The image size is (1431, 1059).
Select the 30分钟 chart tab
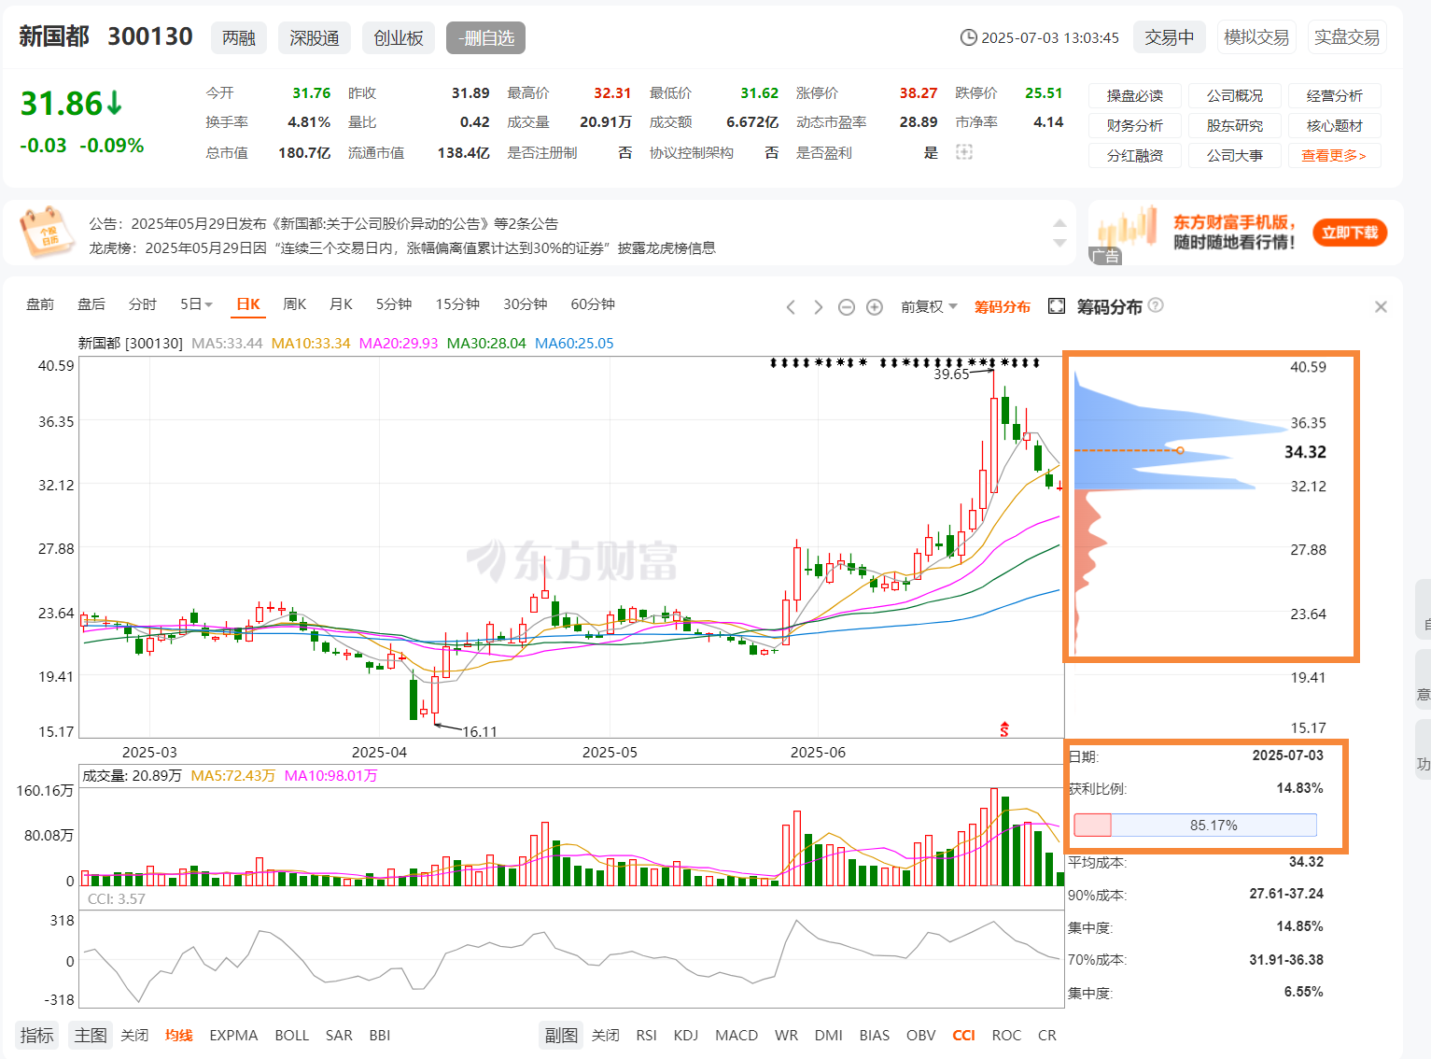526,304
